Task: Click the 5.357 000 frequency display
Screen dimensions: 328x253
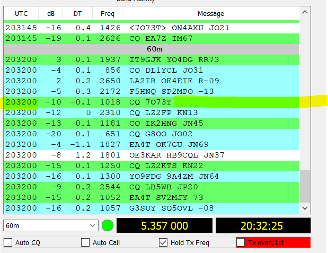Action: [164, 226]
